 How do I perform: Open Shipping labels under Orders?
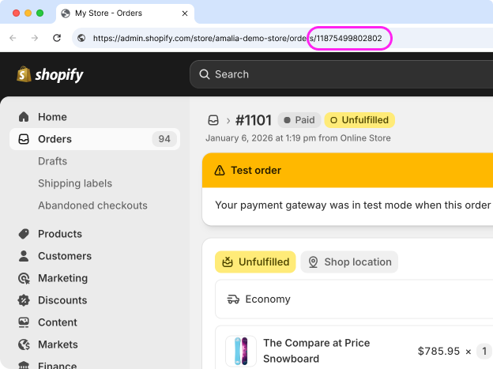click(x=75, y=183)
